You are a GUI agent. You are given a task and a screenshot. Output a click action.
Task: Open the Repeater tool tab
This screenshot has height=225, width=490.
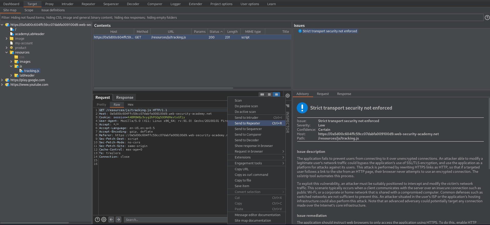(88, 4)
